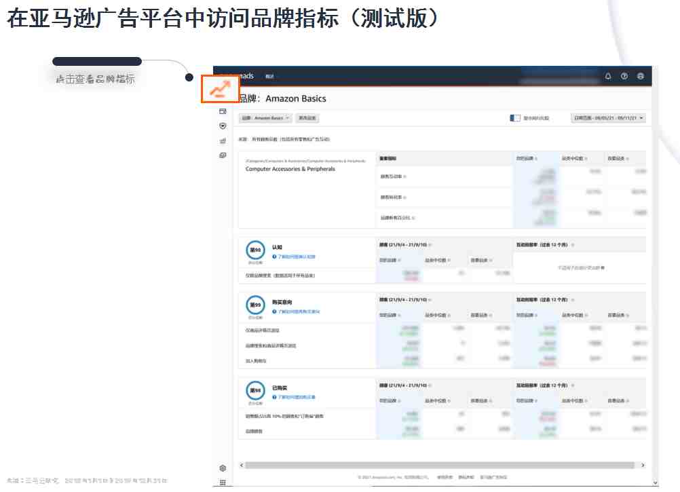Click the info icon beside the 已购买 learn-more link
The width and height of the screenshot is (680, 492).
point(274,397)
